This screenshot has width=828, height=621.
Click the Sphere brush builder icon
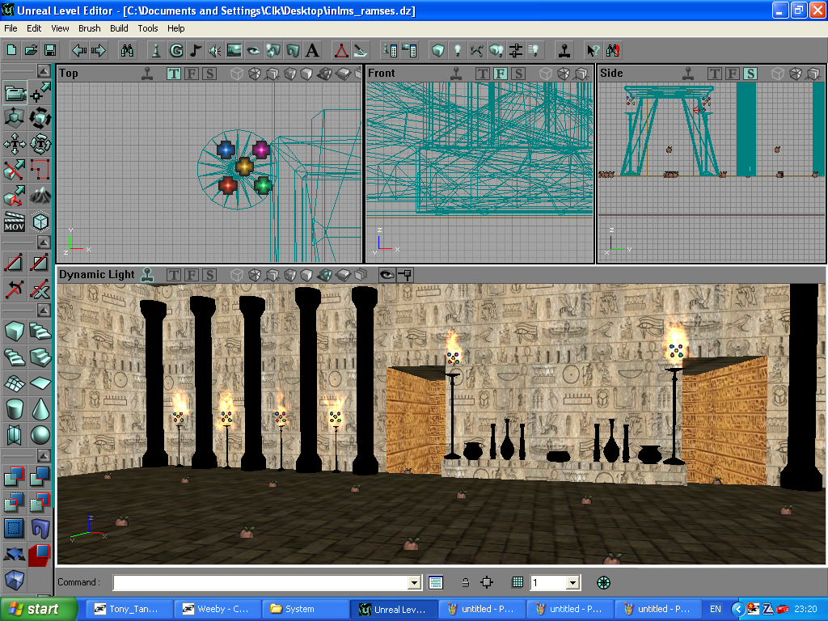click(40, 435)
